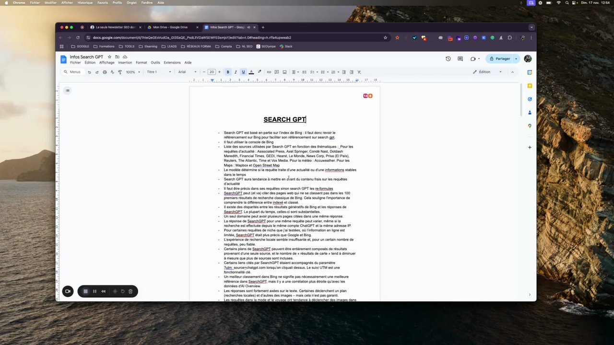The height and width of the screenshot is (345, 614).
Task: Open the bulleted list dropdown
Action: (324, 72)
